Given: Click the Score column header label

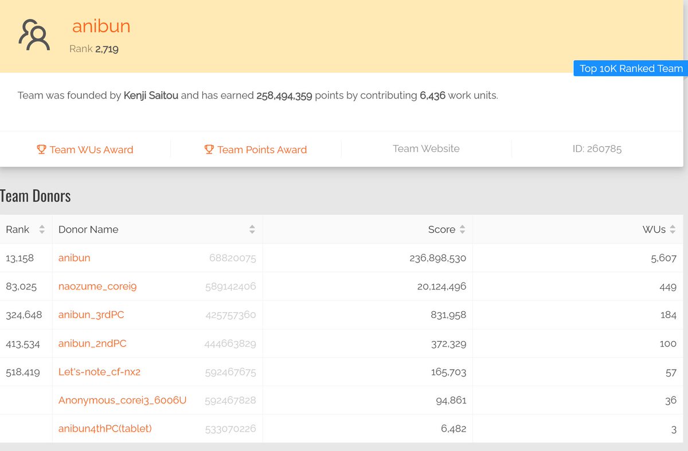Looking at the screenshot, I should click(441, 229).
